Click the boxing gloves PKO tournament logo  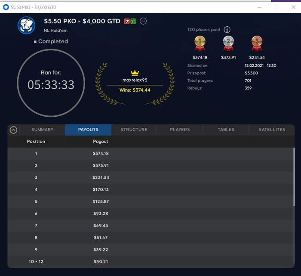[x=27, y=25]
